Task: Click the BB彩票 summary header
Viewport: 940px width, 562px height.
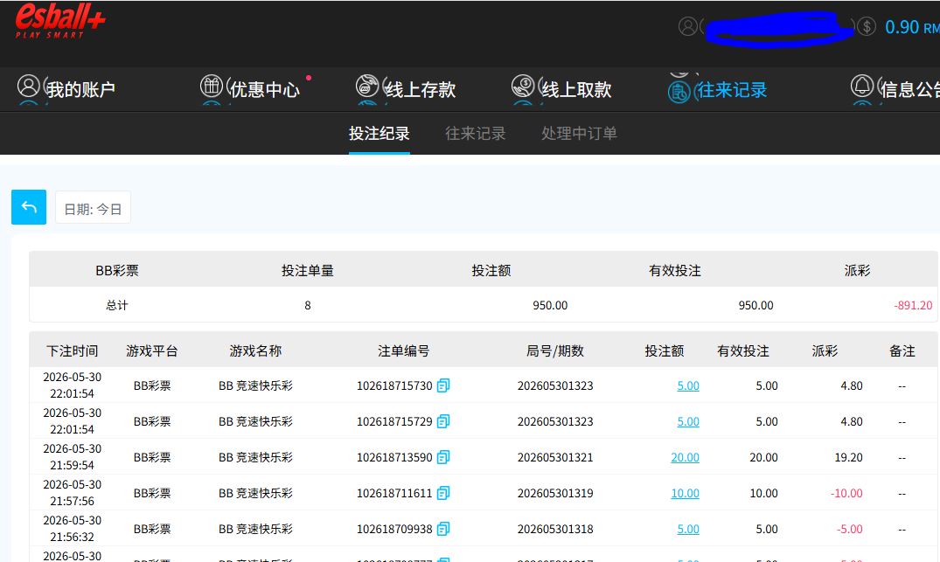Action: (117, 271)
